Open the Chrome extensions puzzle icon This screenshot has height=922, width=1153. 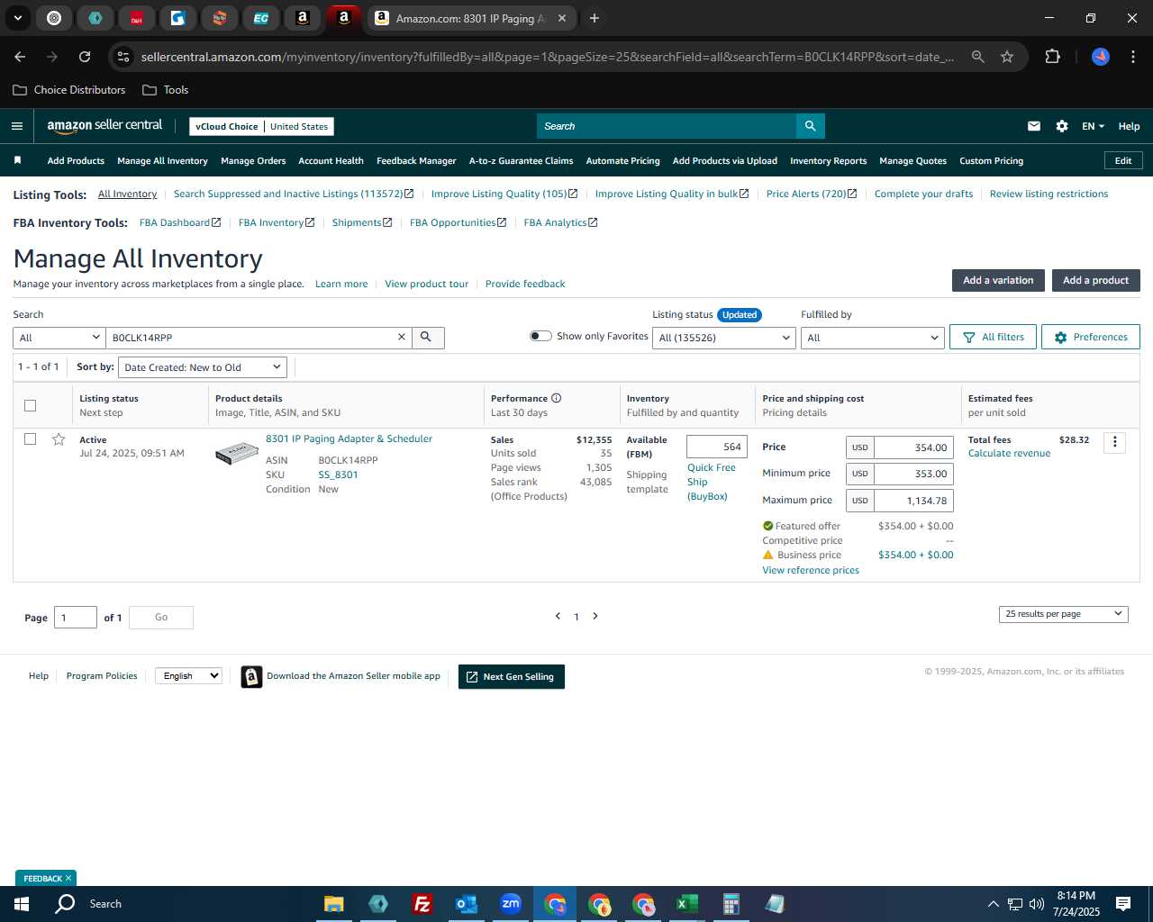click(1052, 57)
